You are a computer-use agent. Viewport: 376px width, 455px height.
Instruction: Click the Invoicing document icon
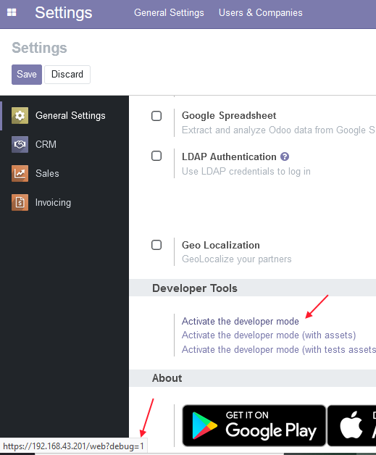coord(20,203)
